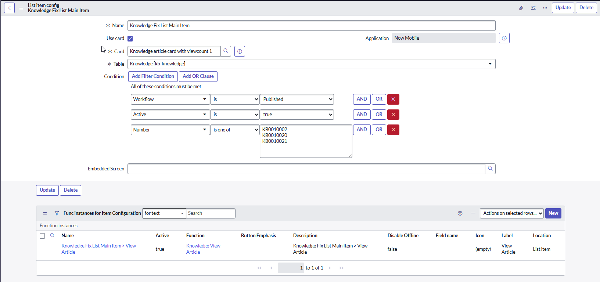
Task: Click the Add Filter Condition button
Action: 153,76
